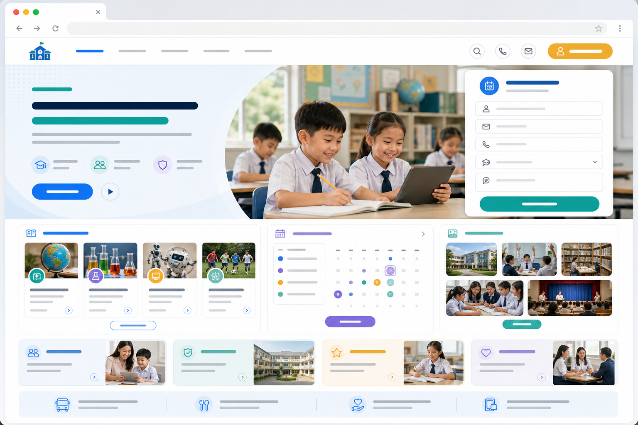Submit the form with teal button
This screenshot has width=638, height=425.
[x=539, y=204]
